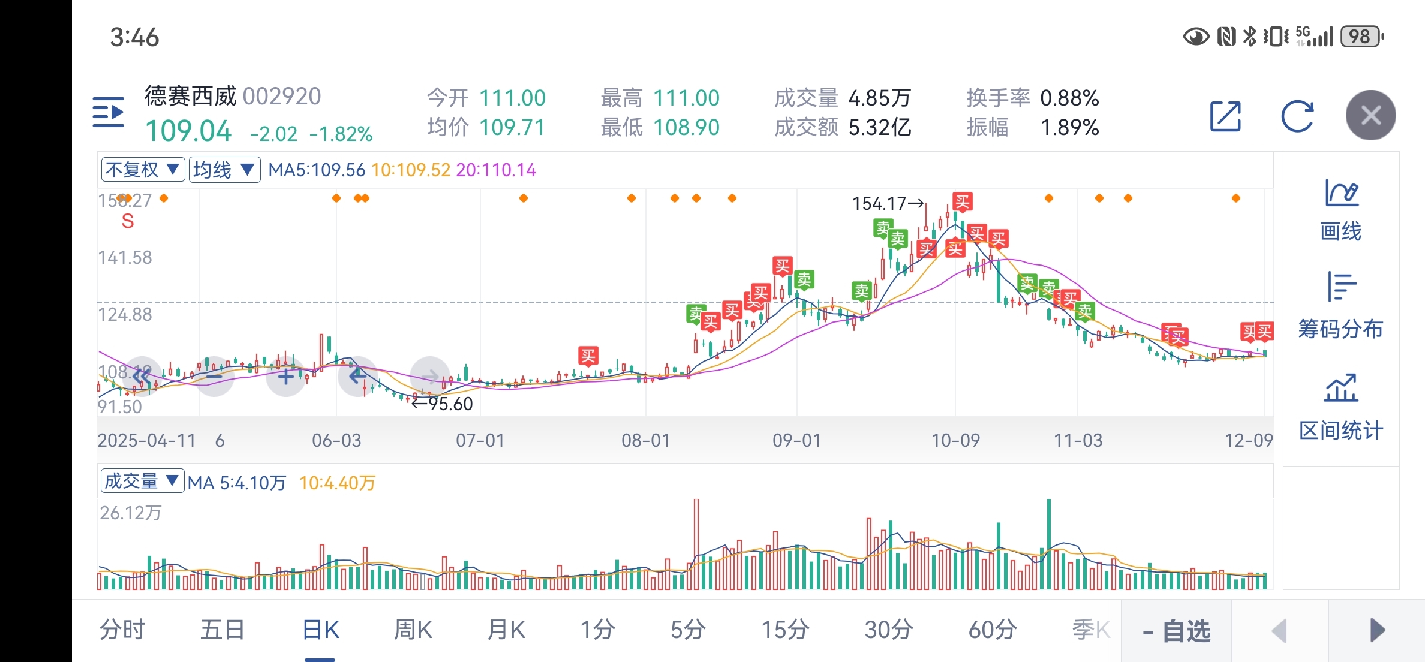Go to previous stock arrow
Screen dimensions: 1425x662
click(1280, 631)
